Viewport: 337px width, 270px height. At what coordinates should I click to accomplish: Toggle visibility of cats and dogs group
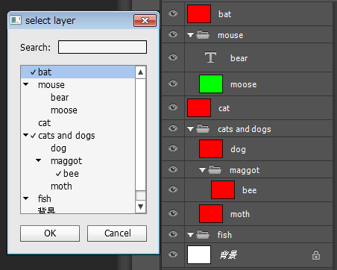[173, 128]
